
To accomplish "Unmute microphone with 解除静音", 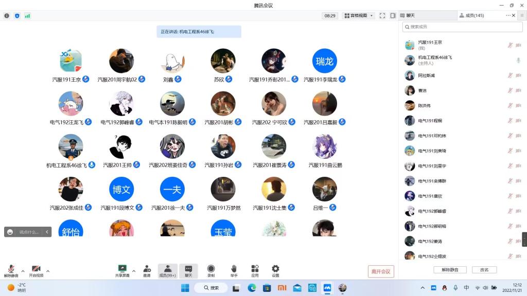I will (x=11, y=271).
